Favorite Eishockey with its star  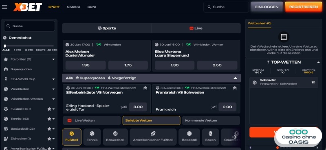(49, 139)
